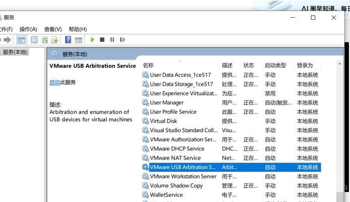Screen dimensions: 350x202
Task: Select the VMware Authorization Service row
Action: click(x=231, y=139)
